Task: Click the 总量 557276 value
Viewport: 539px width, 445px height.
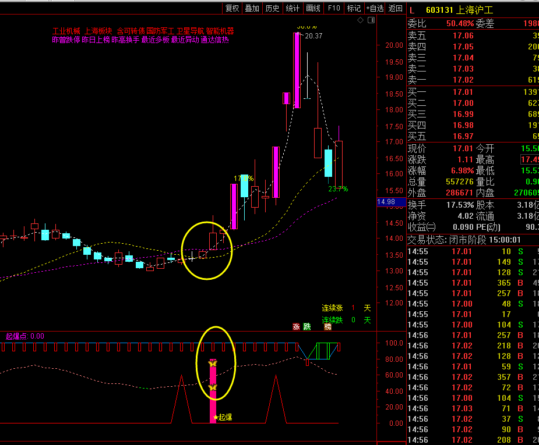Action: [x=460, y=181]
